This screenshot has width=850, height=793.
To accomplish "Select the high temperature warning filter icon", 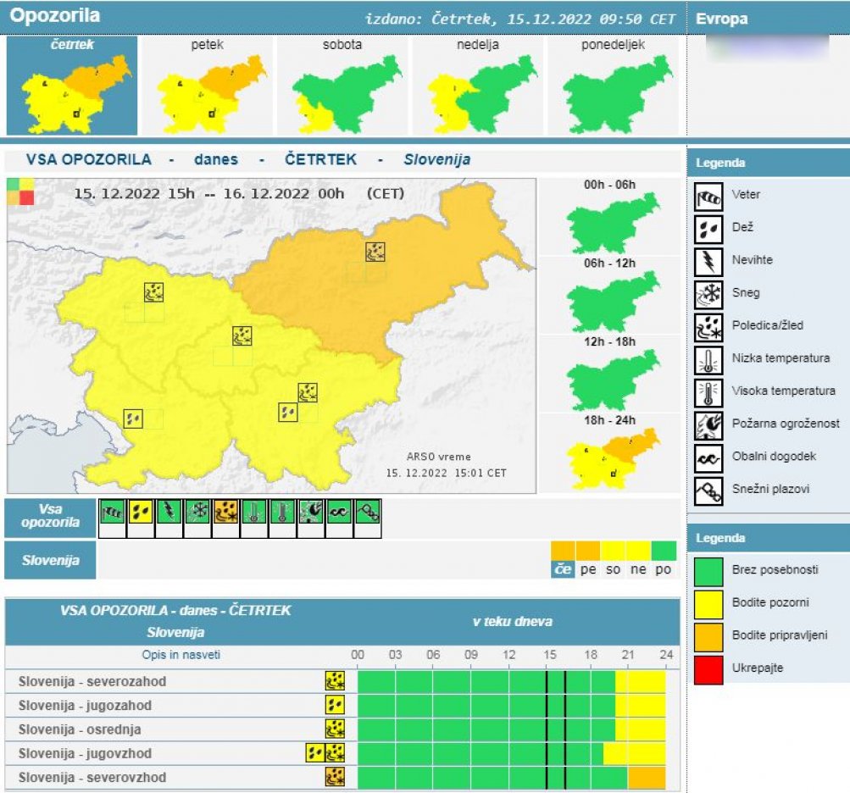I will coord(282,512).
